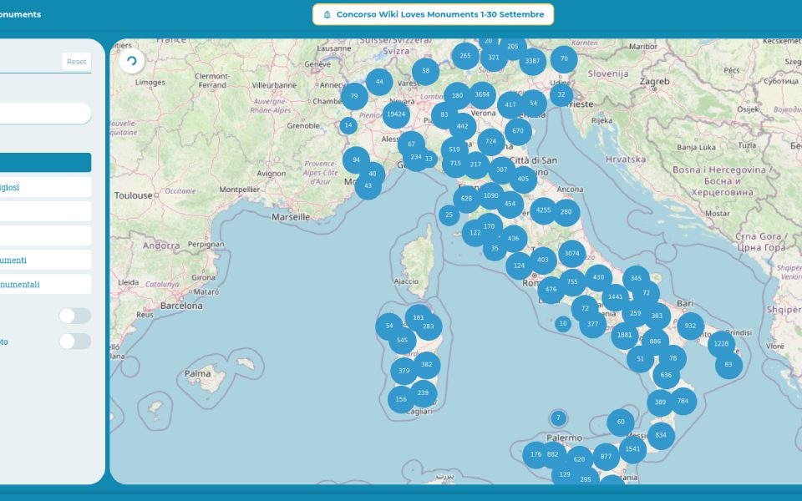Choose the category filter ending in "numentali"

tap(45, 285)
